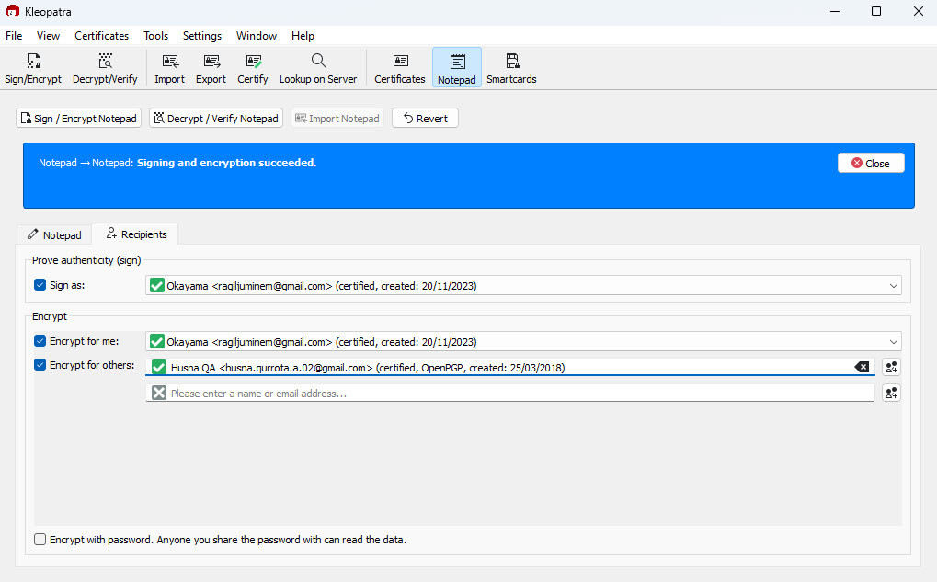Screen dimensions: 937x582
Task: Focus the empty name or email field
Action: pos(509,394)
